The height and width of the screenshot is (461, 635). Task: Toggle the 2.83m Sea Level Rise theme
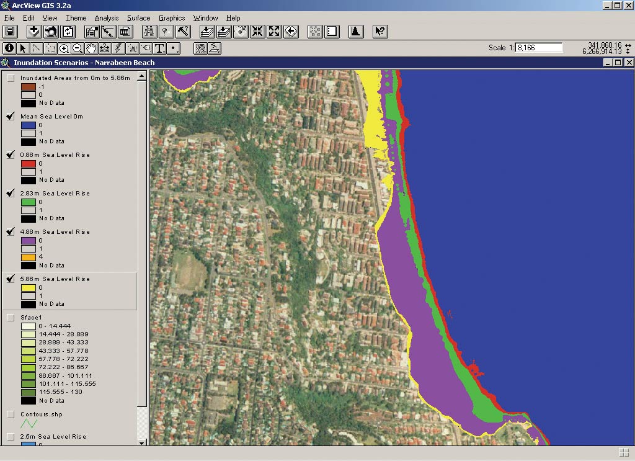pyautogui.click(x=11, y=194)
